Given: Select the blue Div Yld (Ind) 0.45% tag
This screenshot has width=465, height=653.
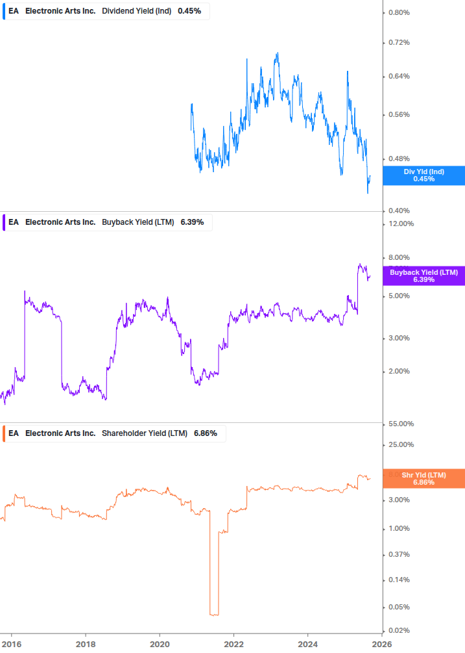Looking at the screenshot, I should 424,175.
